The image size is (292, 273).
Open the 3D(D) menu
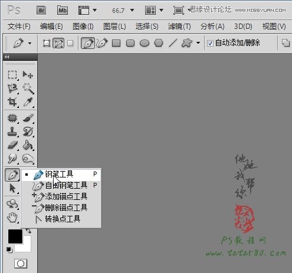click(x=243, y=27)
